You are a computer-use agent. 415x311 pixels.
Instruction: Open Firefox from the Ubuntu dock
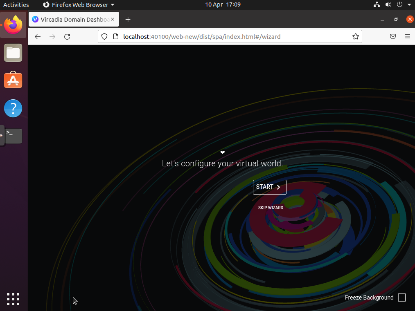(13, 25)
